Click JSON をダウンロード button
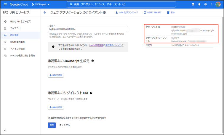Image resolution: width=224 pixels, height=135 pixels. click(x=127, y=13)
